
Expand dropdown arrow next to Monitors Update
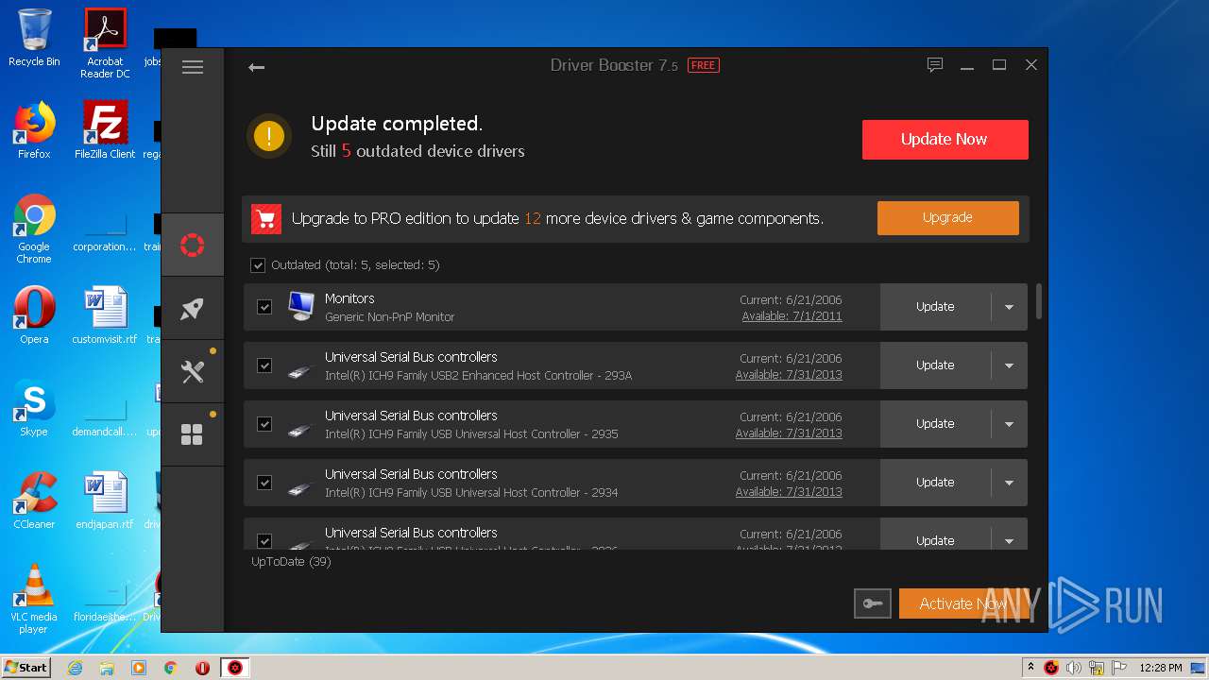point(1009,307)
